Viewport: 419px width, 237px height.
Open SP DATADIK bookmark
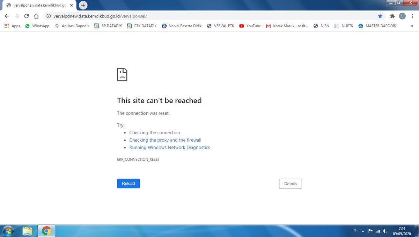tap(108, 26)
